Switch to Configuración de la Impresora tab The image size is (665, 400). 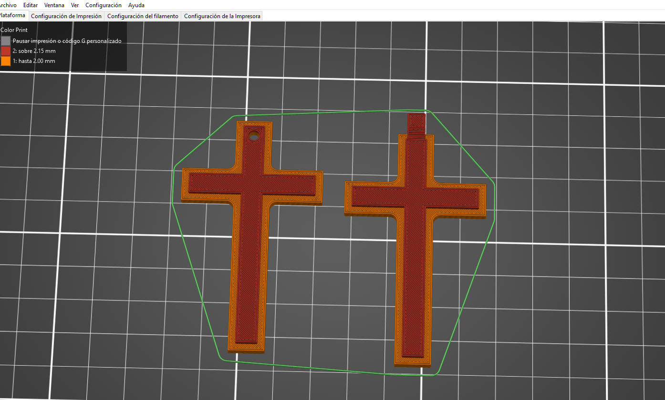[222, 16]
